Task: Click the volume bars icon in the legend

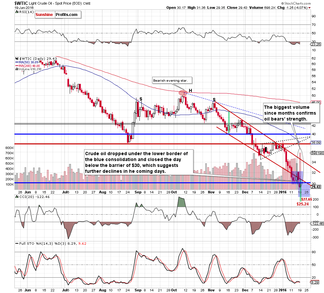Action: click(17, 69)
